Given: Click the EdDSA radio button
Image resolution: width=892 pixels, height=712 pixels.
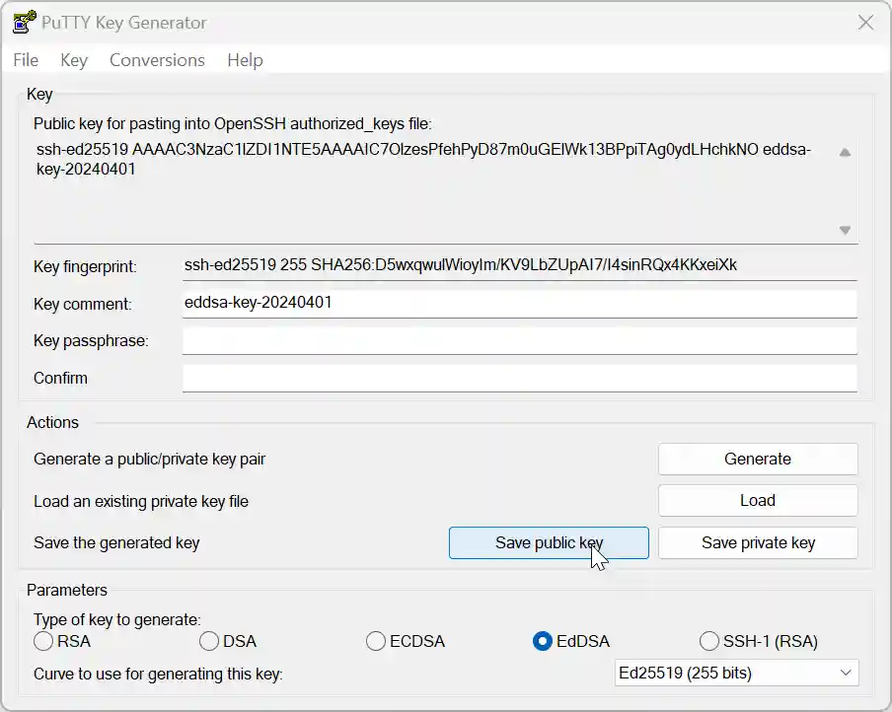Looking at the screenshot, I should [x=543, y=641].
